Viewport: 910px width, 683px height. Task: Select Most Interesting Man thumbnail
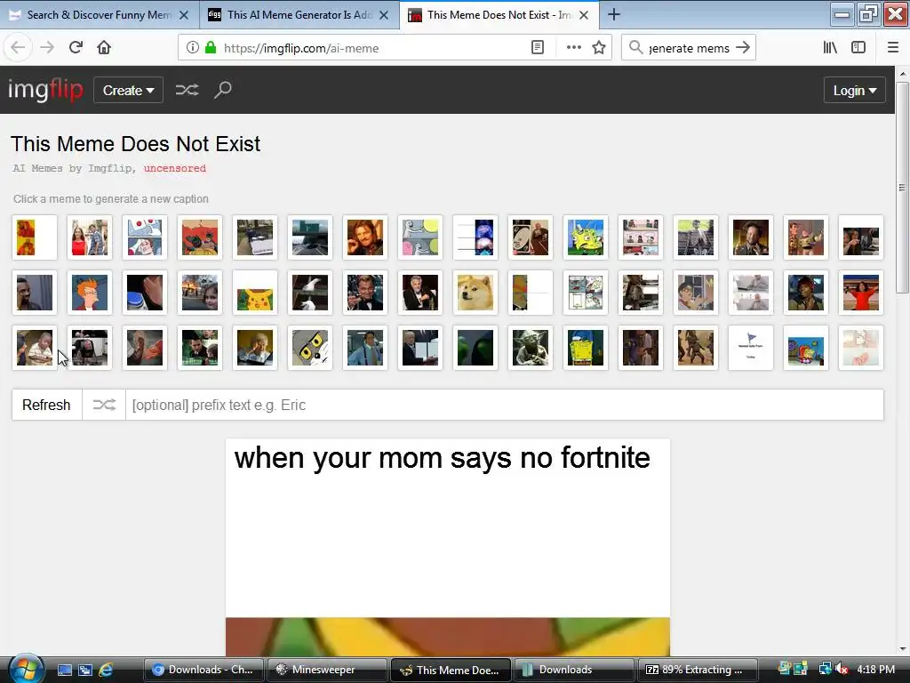(420, 293)
